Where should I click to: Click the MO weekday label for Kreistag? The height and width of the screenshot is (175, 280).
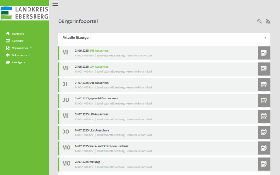tap(66, 164)
